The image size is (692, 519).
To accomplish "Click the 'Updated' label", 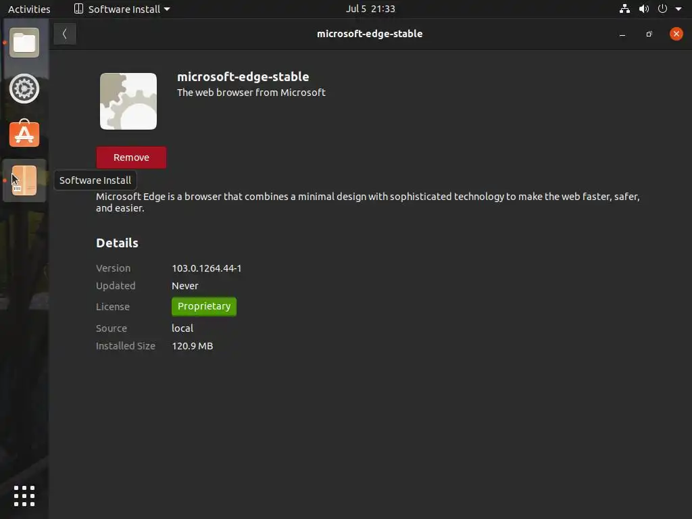I will (116, 286).
